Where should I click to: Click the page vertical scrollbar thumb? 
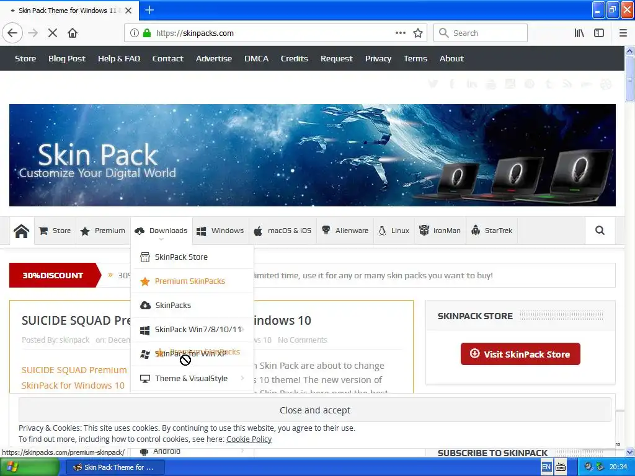630,79
